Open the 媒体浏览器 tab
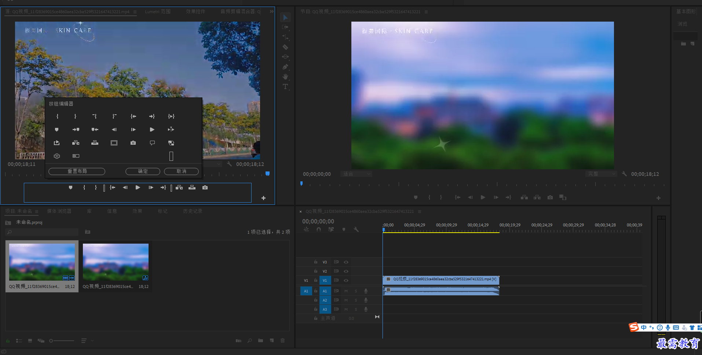 (x=59, y=211)
